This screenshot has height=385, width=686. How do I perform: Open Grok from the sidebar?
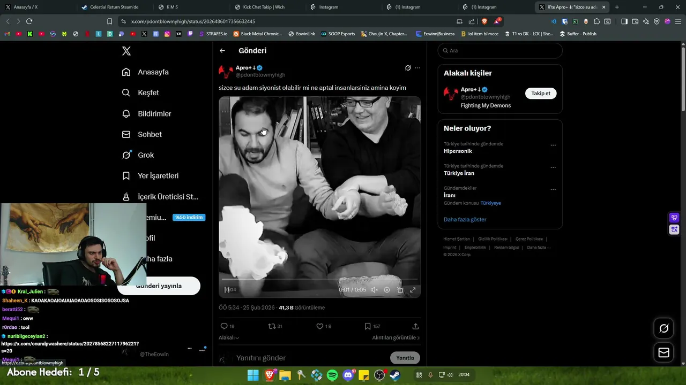coord(138,155)
